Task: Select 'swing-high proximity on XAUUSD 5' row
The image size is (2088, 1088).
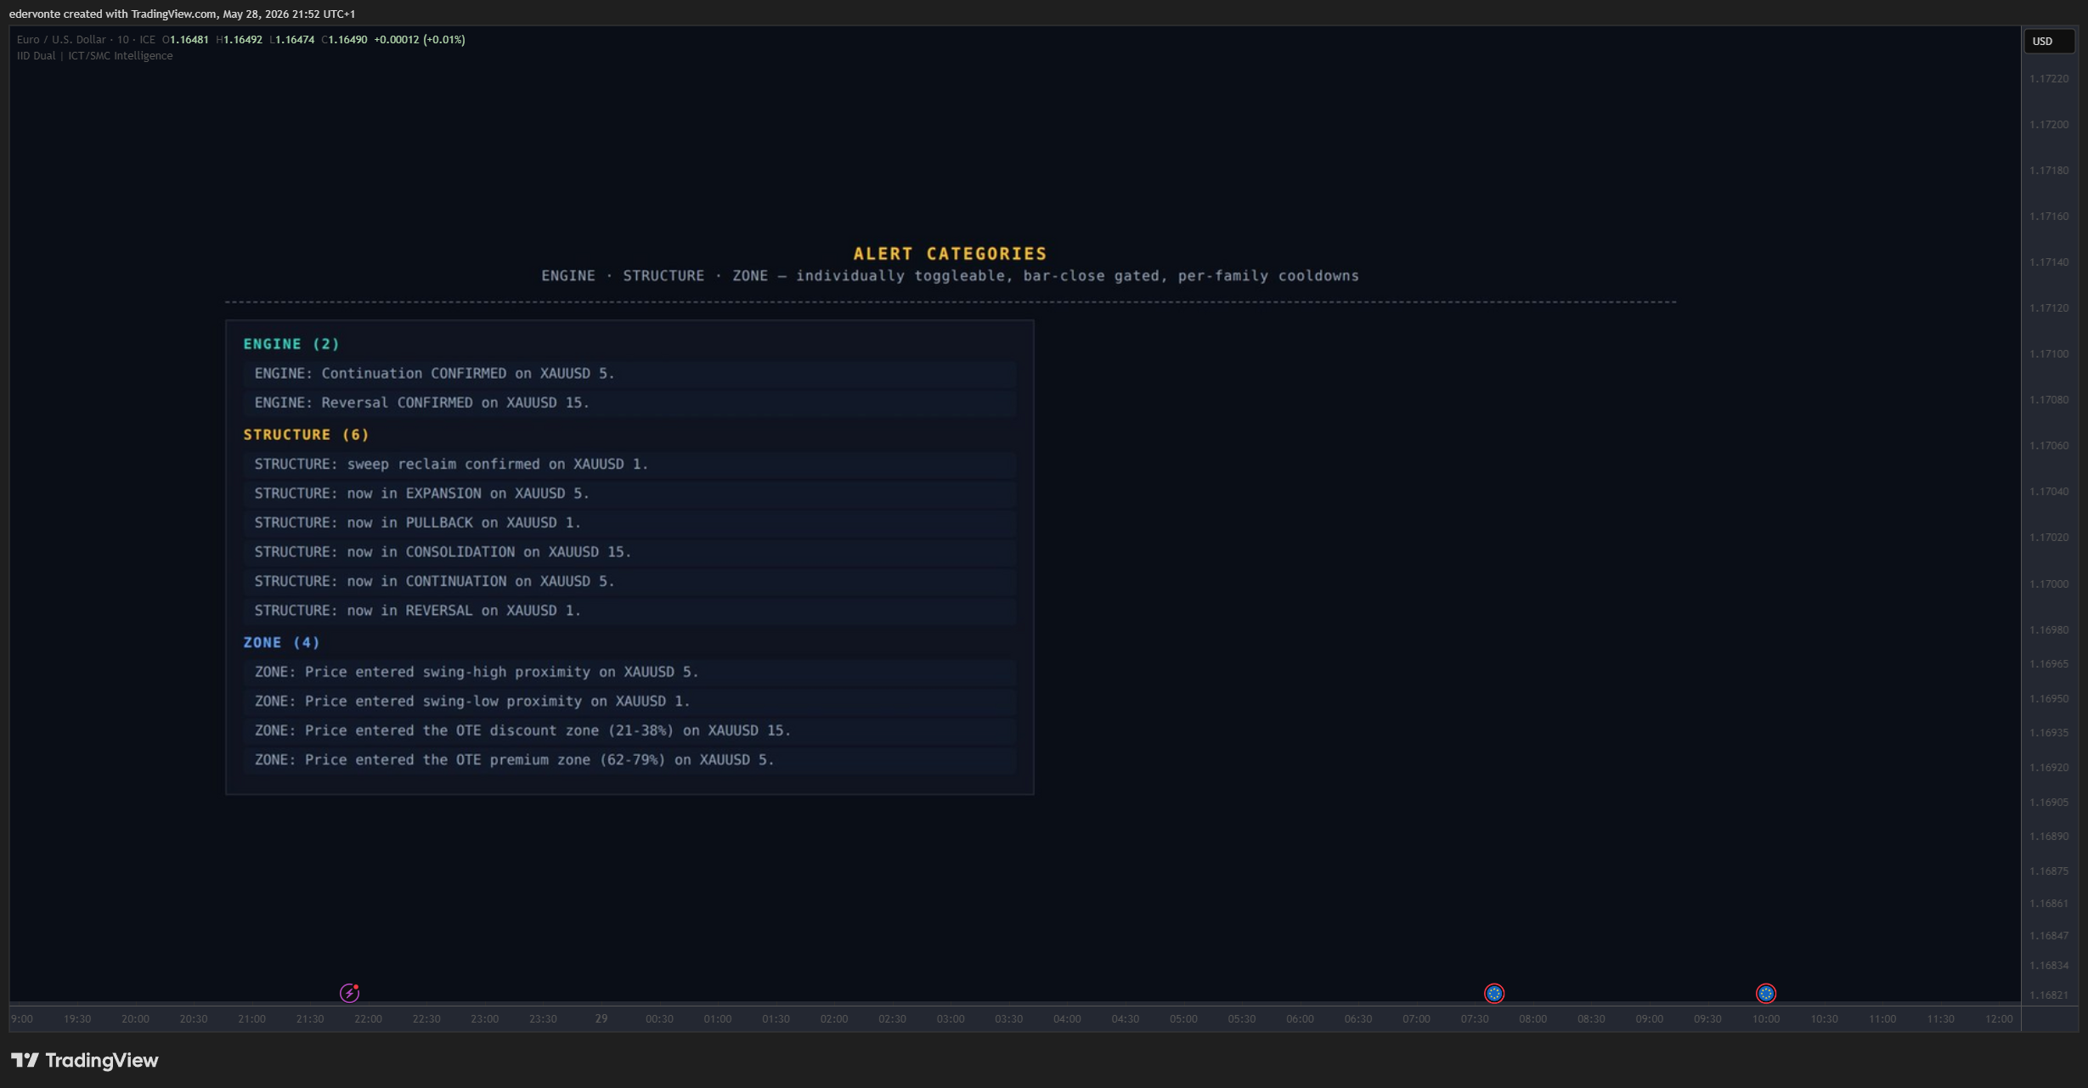Action: coord(629,673)
